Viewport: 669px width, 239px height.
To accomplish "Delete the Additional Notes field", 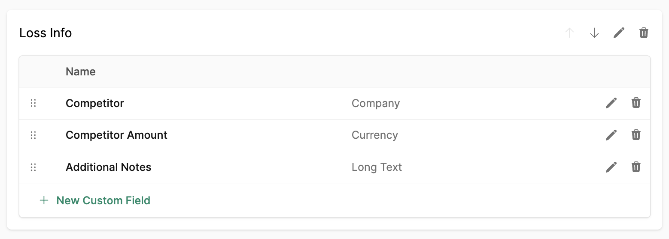I will pyautogui.click(x=636, y=167).
